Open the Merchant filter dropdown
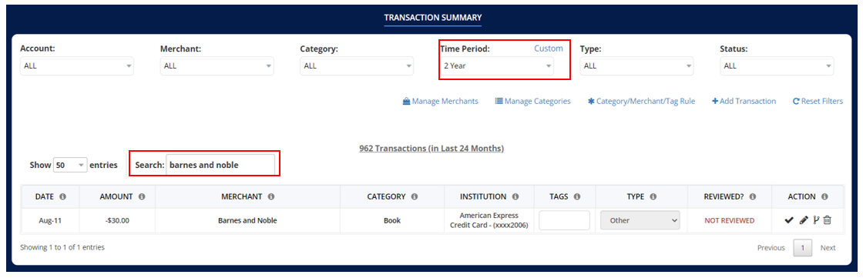 pyautogui.click(x=217, y=66)
